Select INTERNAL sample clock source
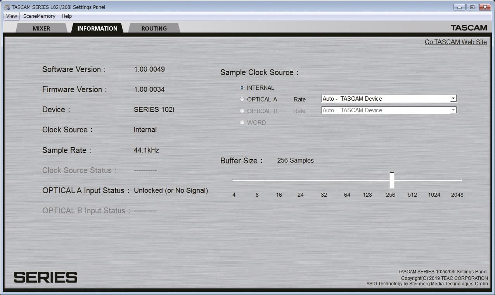This screenshot has width=495, height=295. pyautogui.click(x=242, y=88)
